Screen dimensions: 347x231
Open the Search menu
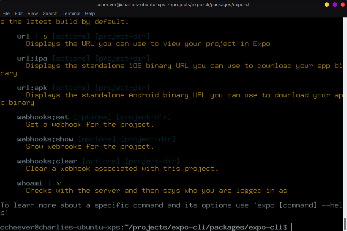click(50, 13)
